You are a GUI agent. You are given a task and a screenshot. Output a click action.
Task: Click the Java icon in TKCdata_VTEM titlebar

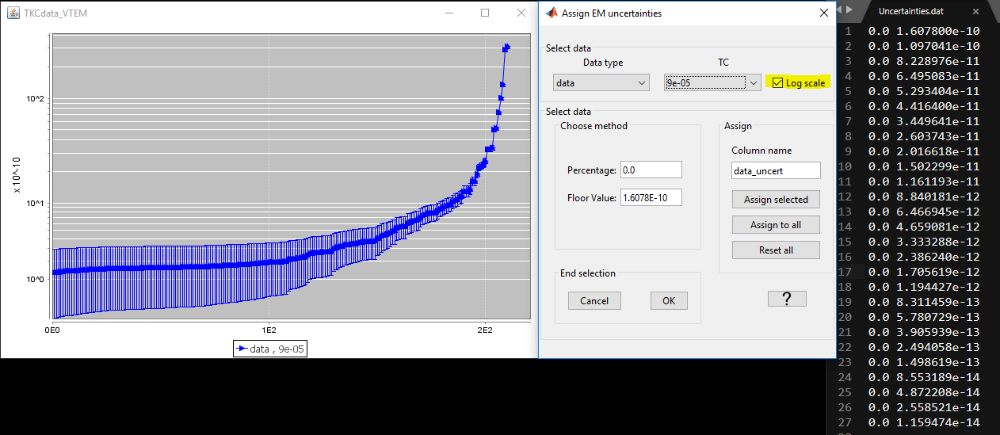coord(13,14)
